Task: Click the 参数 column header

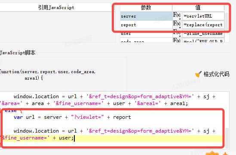Action: click(x=146, y=8)
